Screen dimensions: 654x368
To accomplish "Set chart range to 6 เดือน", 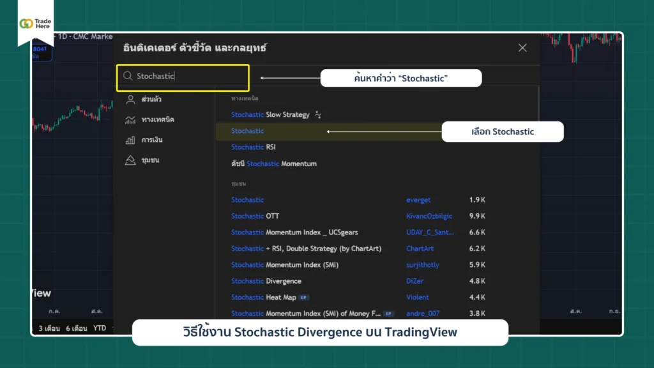I will [77, 328].
